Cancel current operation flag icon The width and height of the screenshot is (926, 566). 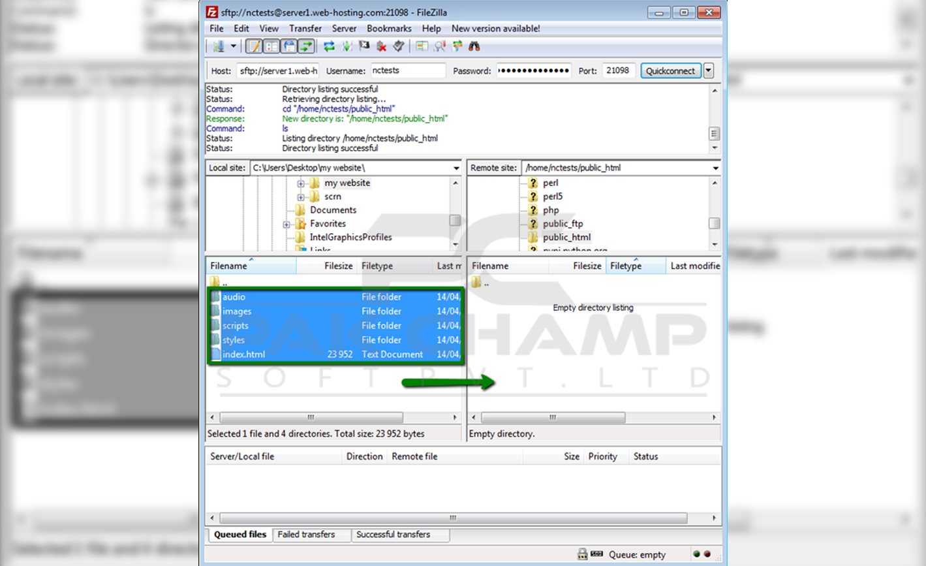point(364,46)
